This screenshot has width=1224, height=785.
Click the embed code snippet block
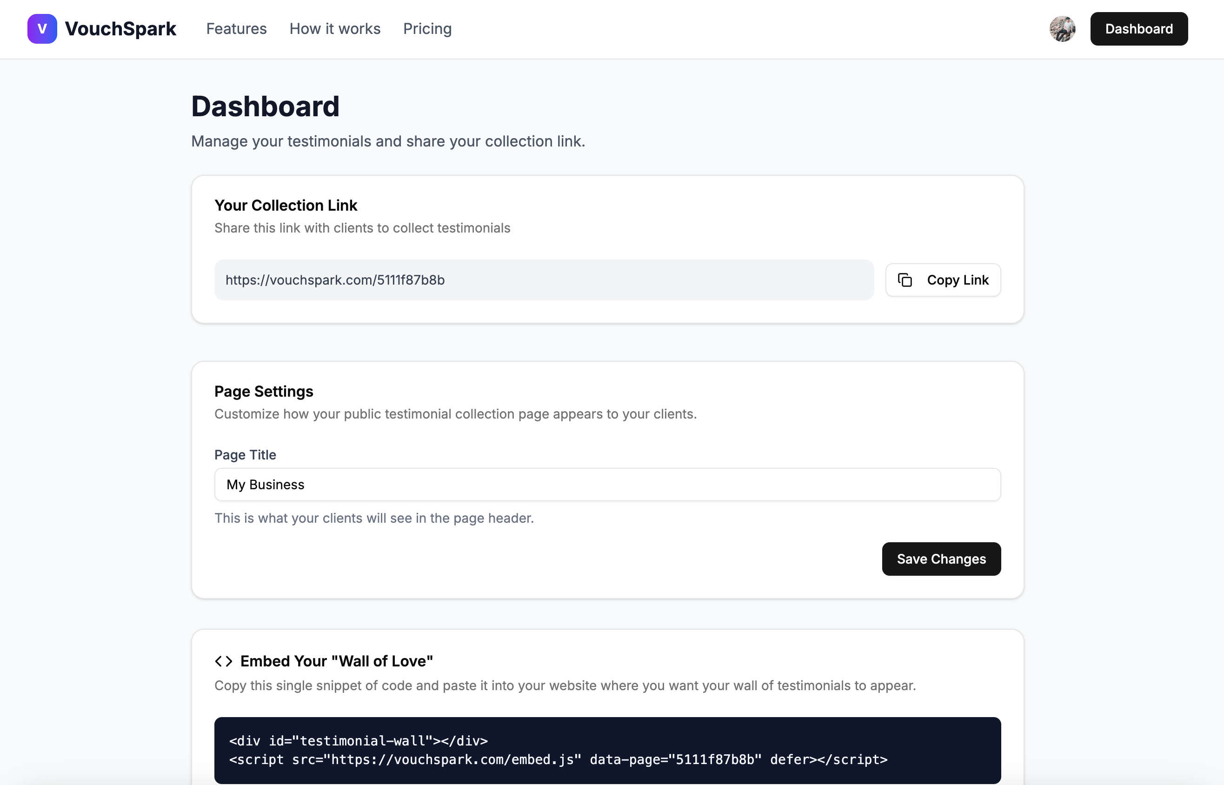pos(607,750)
